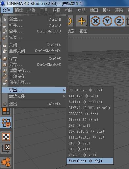Image resolution: width=129 pixels, height=169 pixels.
Task: Choose 退出 to quit the application
Action: pos(34,104)
